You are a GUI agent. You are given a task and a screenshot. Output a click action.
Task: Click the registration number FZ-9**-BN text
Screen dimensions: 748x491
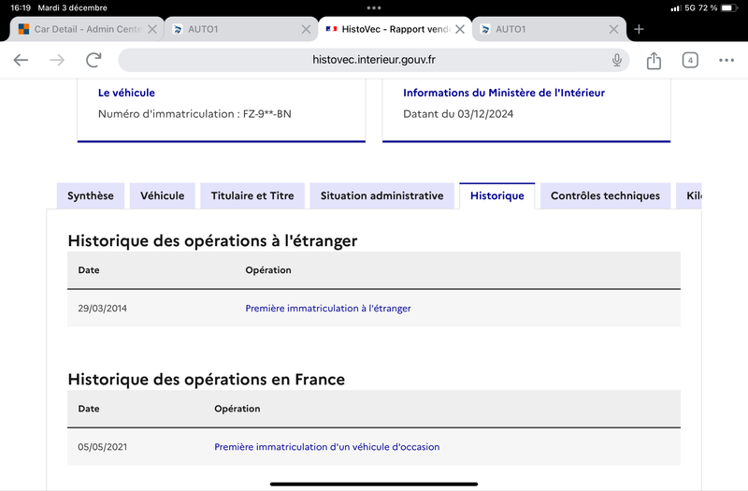(x=267, y=114)
